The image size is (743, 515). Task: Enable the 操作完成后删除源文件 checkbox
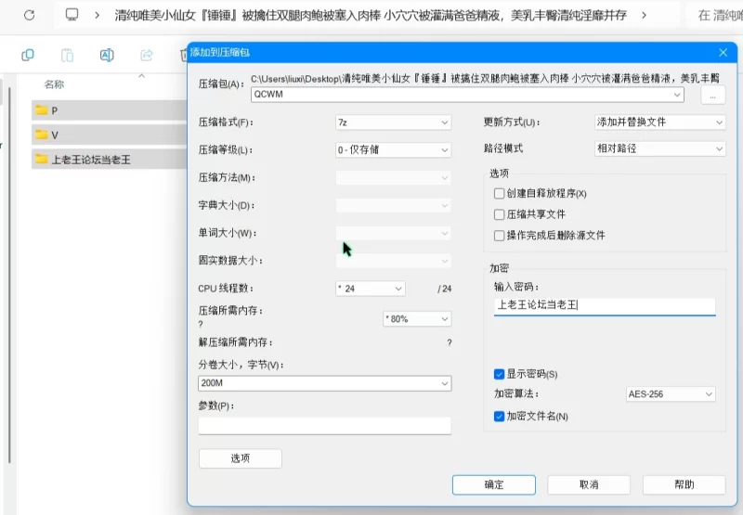point(499,236)
